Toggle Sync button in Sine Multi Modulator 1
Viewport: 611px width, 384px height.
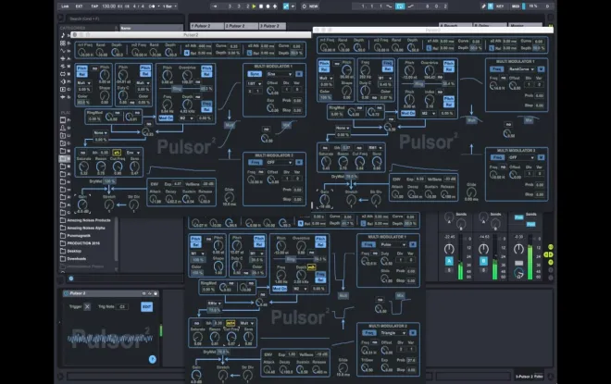(x=255, y=74)
